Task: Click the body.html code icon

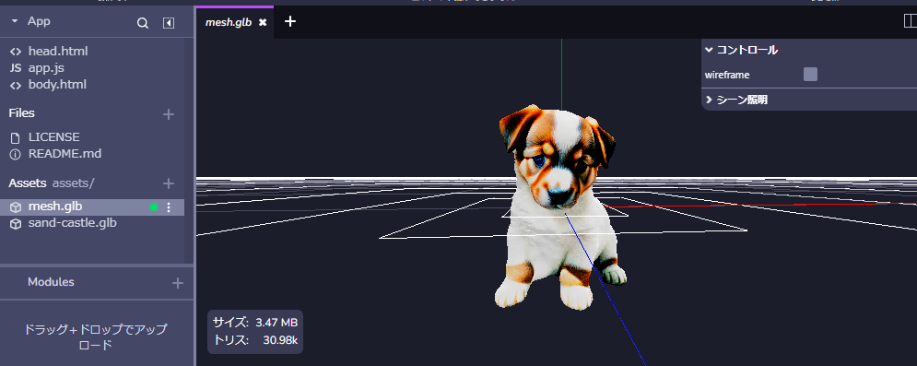Action: click(x=16, y=85)
